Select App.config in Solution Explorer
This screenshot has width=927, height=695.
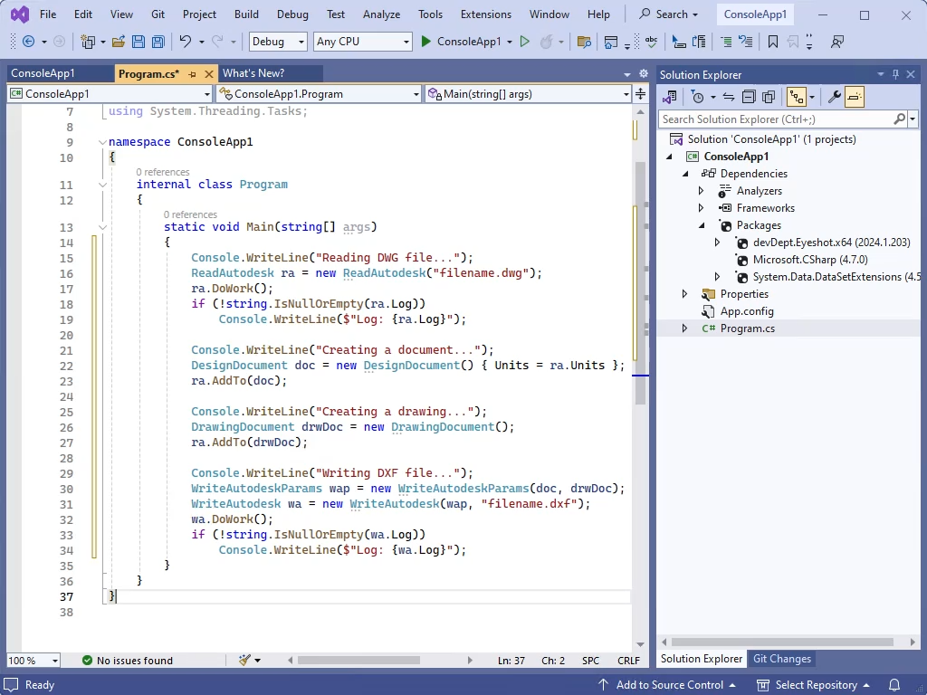click(746, 311)
